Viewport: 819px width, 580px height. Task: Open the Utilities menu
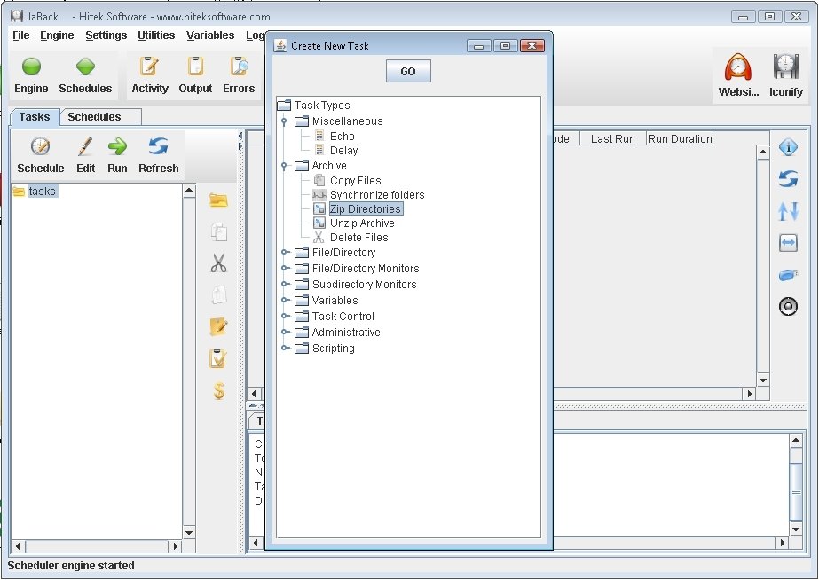[156, 35]
